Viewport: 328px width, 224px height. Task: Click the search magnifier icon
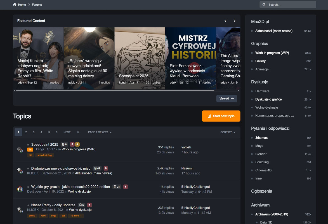[264, 4]
